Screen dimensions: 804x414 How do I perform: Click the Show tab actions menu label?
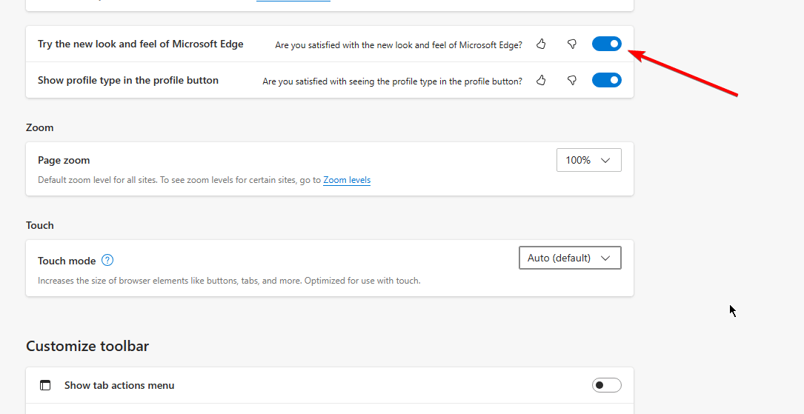[119, 385]
